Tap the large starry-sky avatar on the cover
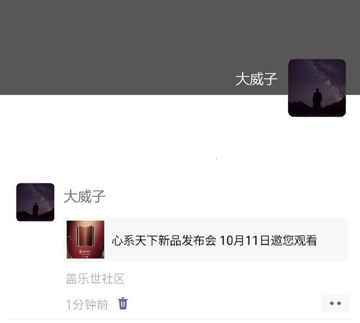Viewport: 360px width, 323px height. [x=317, y=88]
